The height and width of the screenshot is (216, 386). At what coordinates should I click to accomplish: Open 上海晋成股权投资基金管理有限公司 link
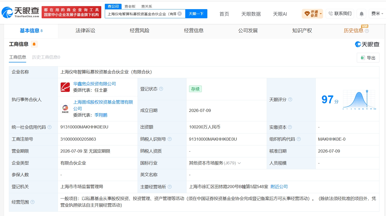103,105
